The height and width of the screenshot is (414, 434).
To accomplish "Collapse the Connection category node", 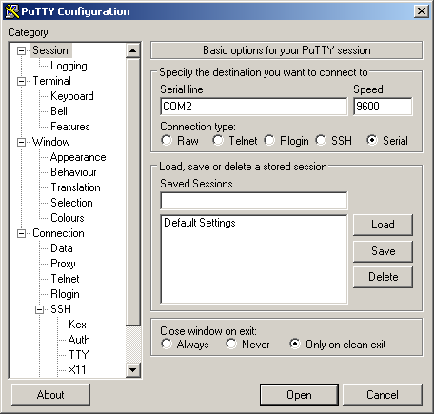I will click(x=21, y=233).
